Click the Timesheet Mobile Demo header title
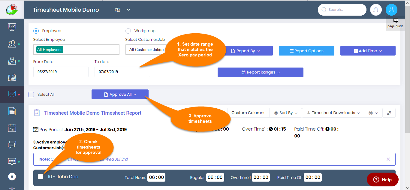This screenshot has height=190, width=410. (x=66, y=10)
